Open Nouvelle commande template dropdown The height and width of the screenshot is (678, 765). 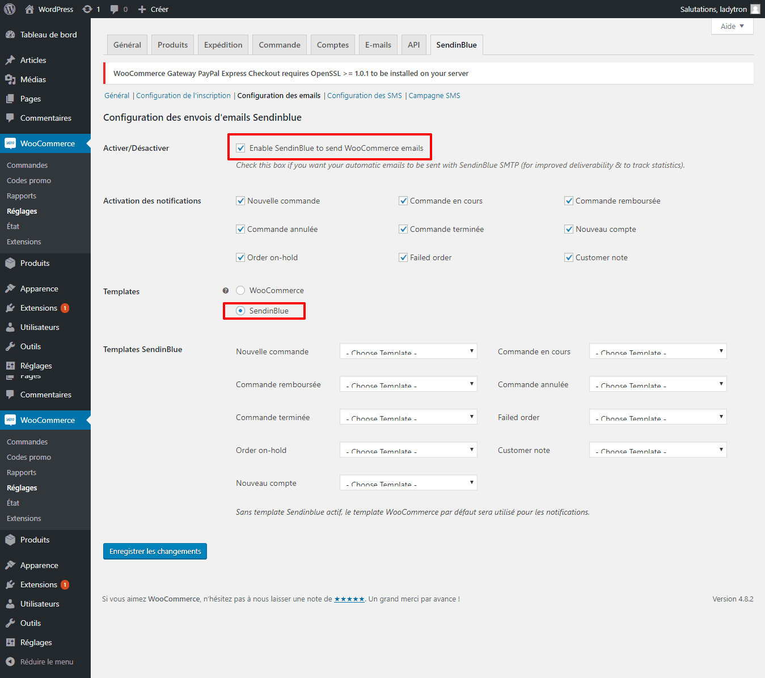[x=408, y=351]
